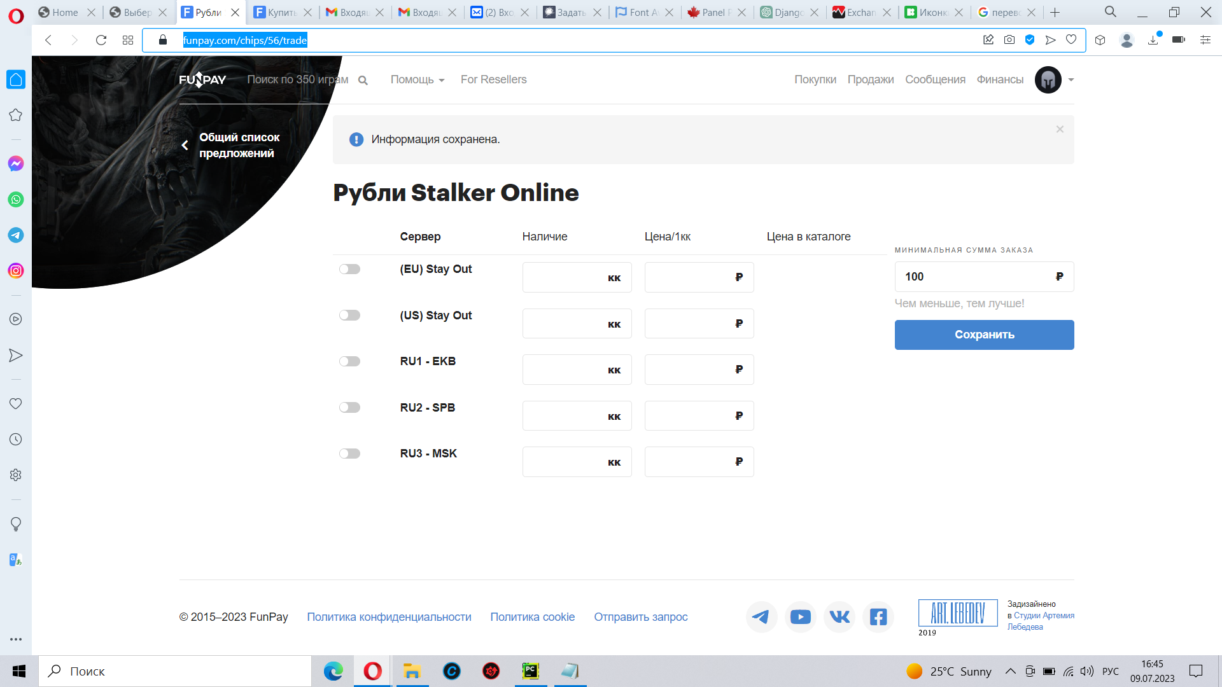Open the Easy Setup sliders icon
This screenshot has height=687, width=1222.
pyautogui.click(x=1205, y=40)
